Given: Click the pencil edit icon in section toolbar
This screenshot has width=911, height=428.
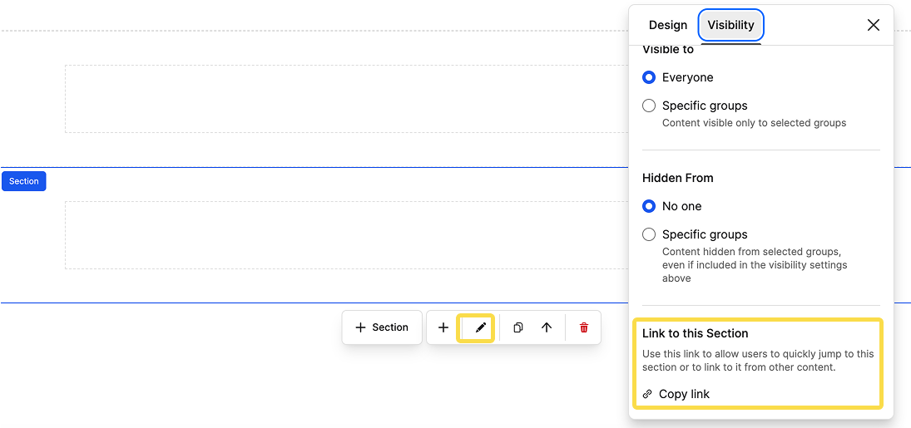Looking at the screenshot, I should (x=480, y=327).
